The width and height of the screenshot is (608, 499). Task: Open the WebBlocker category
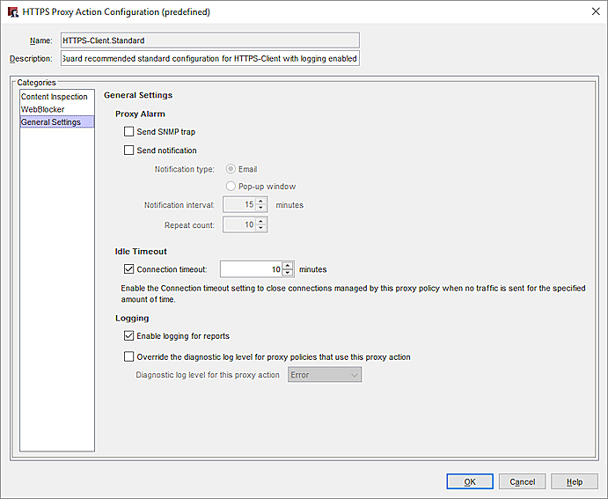[43, 109]
